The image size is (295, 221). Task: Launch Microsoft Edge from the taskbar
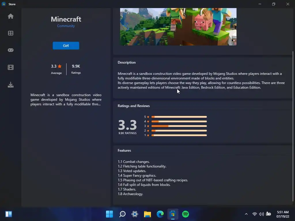160,214
